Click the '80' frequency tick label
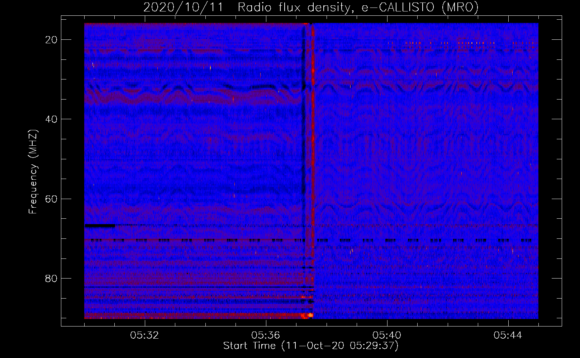The height and width of the screenshot is (358, 580). pyautogui.click(x=52, y=278)
